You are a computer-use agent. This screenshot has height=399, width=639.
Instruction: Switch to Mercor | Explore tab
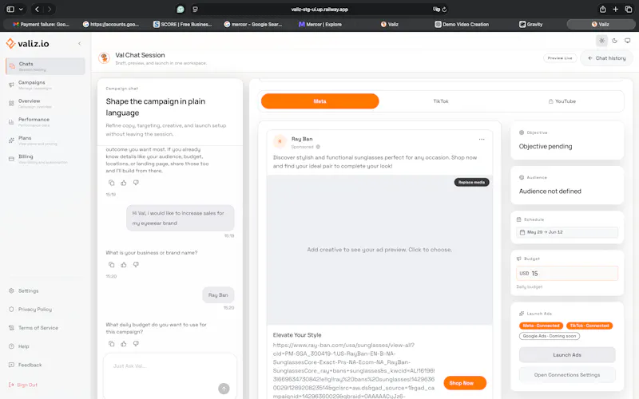pyautogui.click(x=320, y=25)
